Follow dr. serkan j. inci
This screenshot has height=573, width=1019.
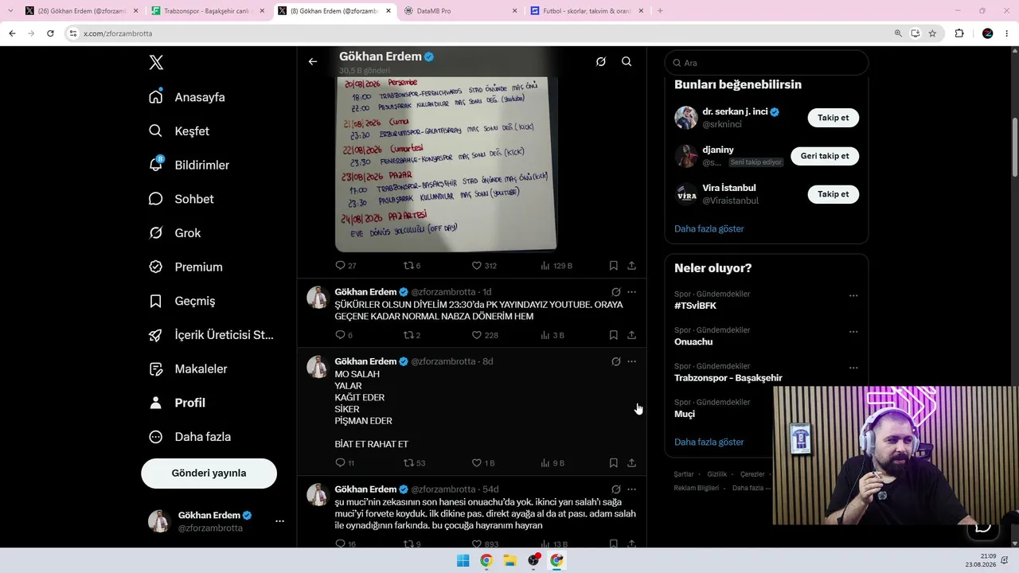833,118
